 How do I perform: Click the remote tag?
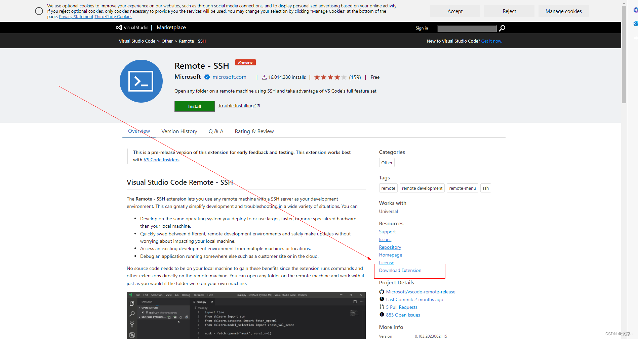[388, 188]
